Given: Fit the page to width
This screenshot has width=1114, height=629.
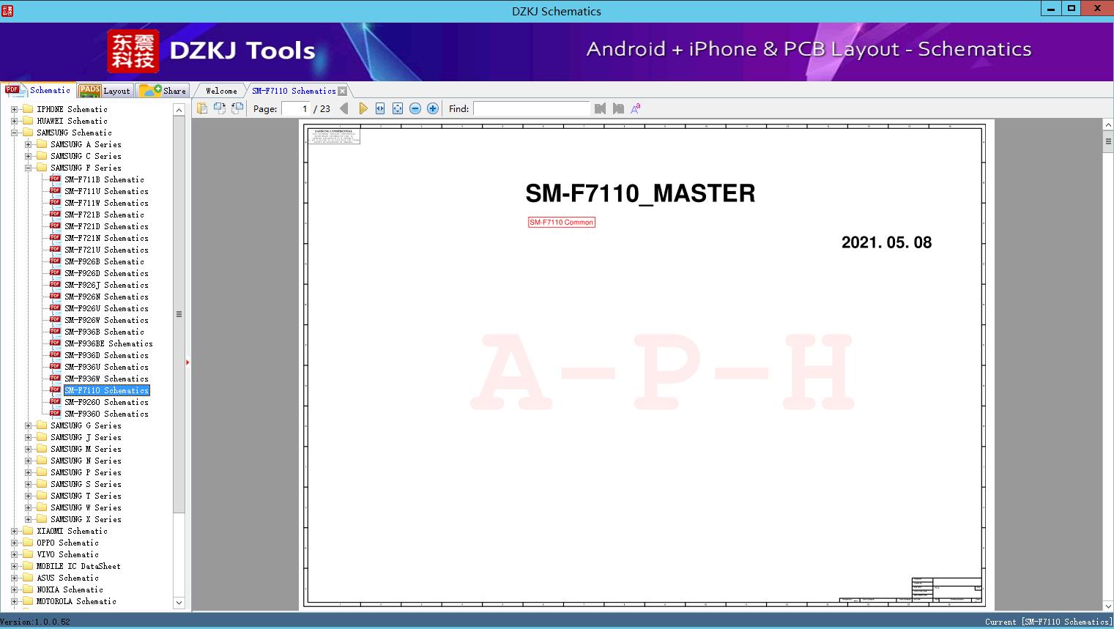Looking at the screenshot, I should (380, 108).
